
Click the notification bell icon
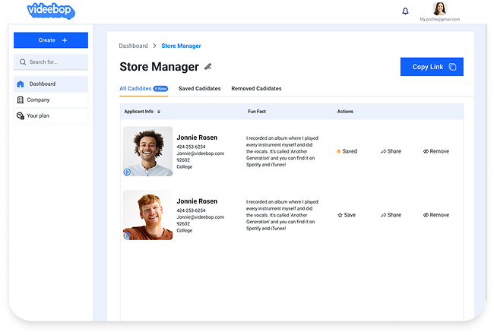(x=404, y=11)
